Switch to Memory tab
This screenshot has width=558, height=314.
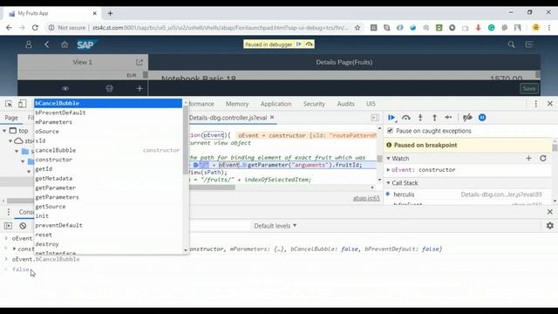[x=237, y=104]
